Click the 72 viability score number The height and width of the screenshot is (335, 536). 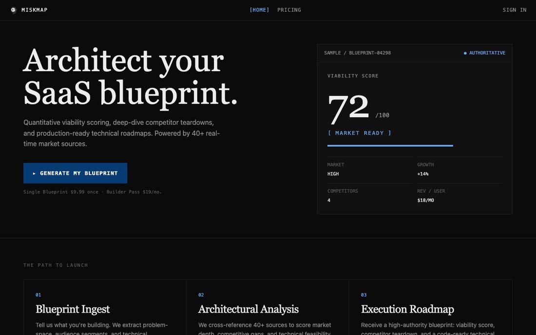[x=348, y=109]
